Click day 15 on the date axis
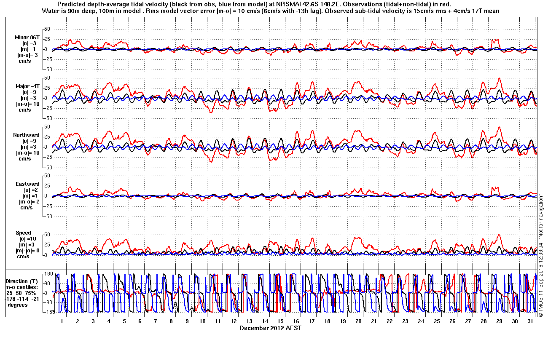 280,321
